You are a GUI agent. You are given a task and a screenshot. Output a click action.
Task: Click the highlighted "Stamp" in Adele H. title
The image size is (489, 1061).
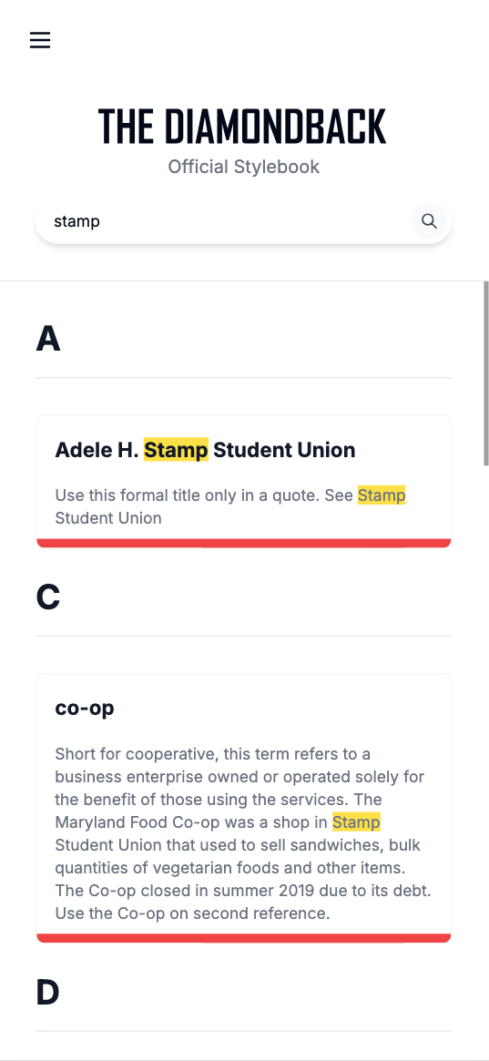click(176, 449)
